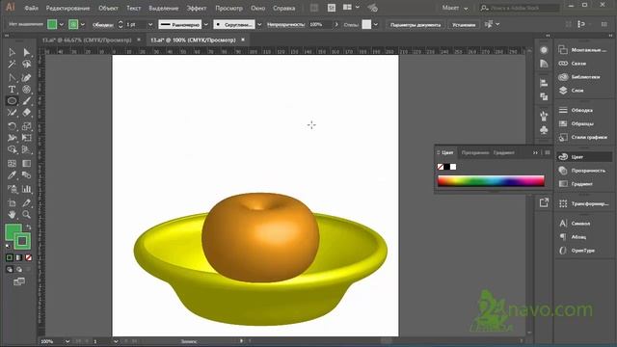This screenshot has height=347, width=617.
Task: Select the Shape Builder tool
Action: 12,149
